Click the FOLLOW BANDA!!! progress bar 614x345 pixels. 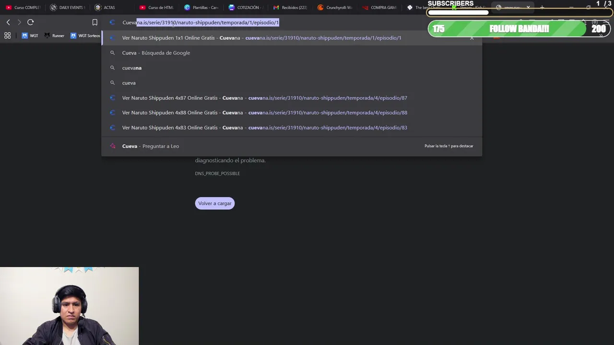tap(518, 29)
